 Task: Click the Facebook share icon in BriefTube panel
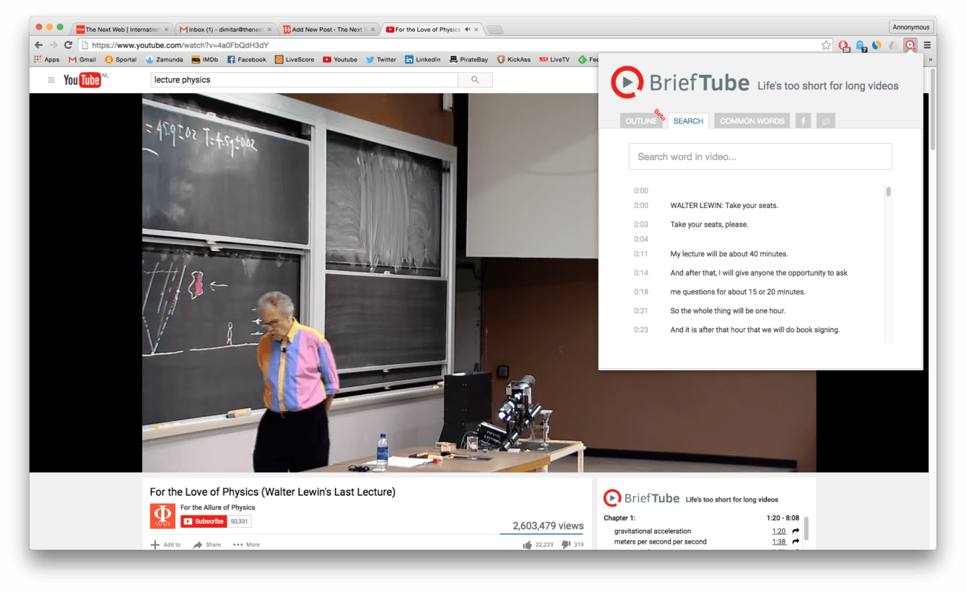pyautogui.click(x=803, y=120)
